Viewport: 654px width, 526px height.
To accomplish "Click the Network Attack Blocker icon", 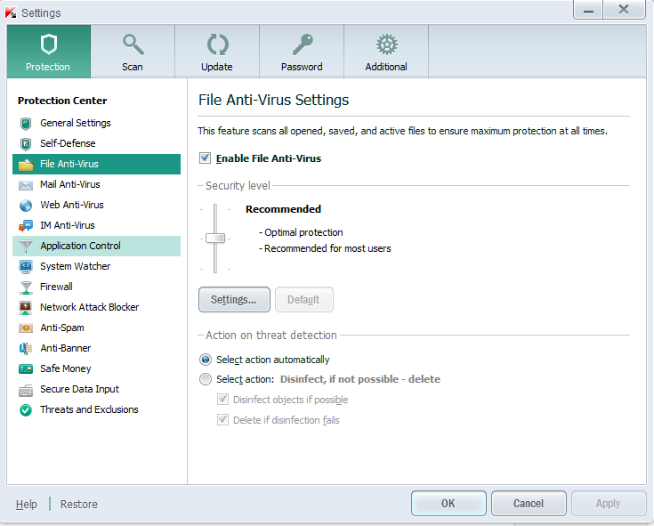I will (26, 307).
